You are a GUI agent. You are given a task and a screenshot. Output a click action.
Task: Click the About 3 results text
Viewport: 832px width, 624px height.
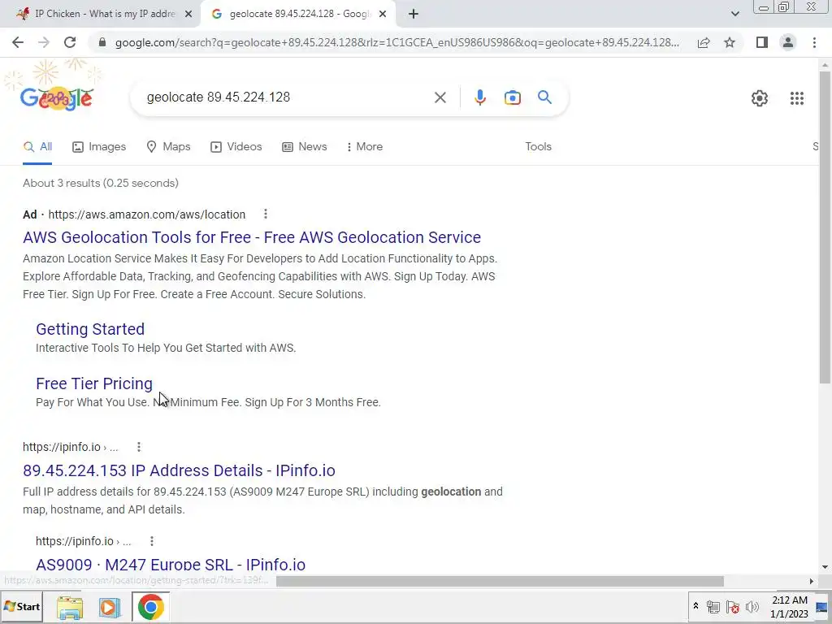[101, 183]
